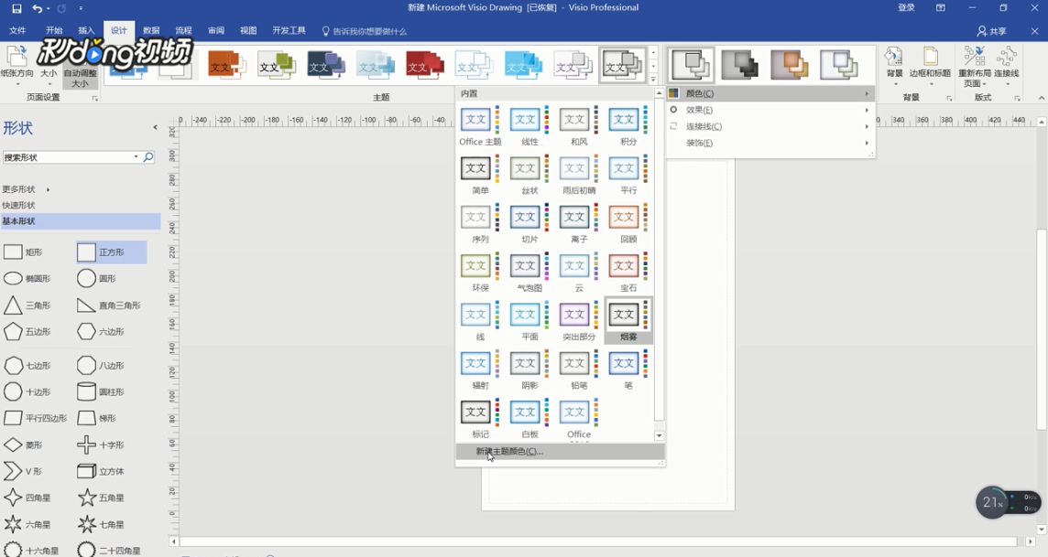The height and width of the screenshot is (557, 1048).
Task: Click the Undo arrow icon
Action: (x=38, y=8)
